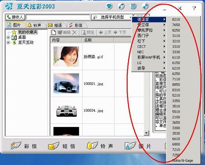
Task: Open the 选择手机类型 dropdown
Action: (x=112, y=17)
